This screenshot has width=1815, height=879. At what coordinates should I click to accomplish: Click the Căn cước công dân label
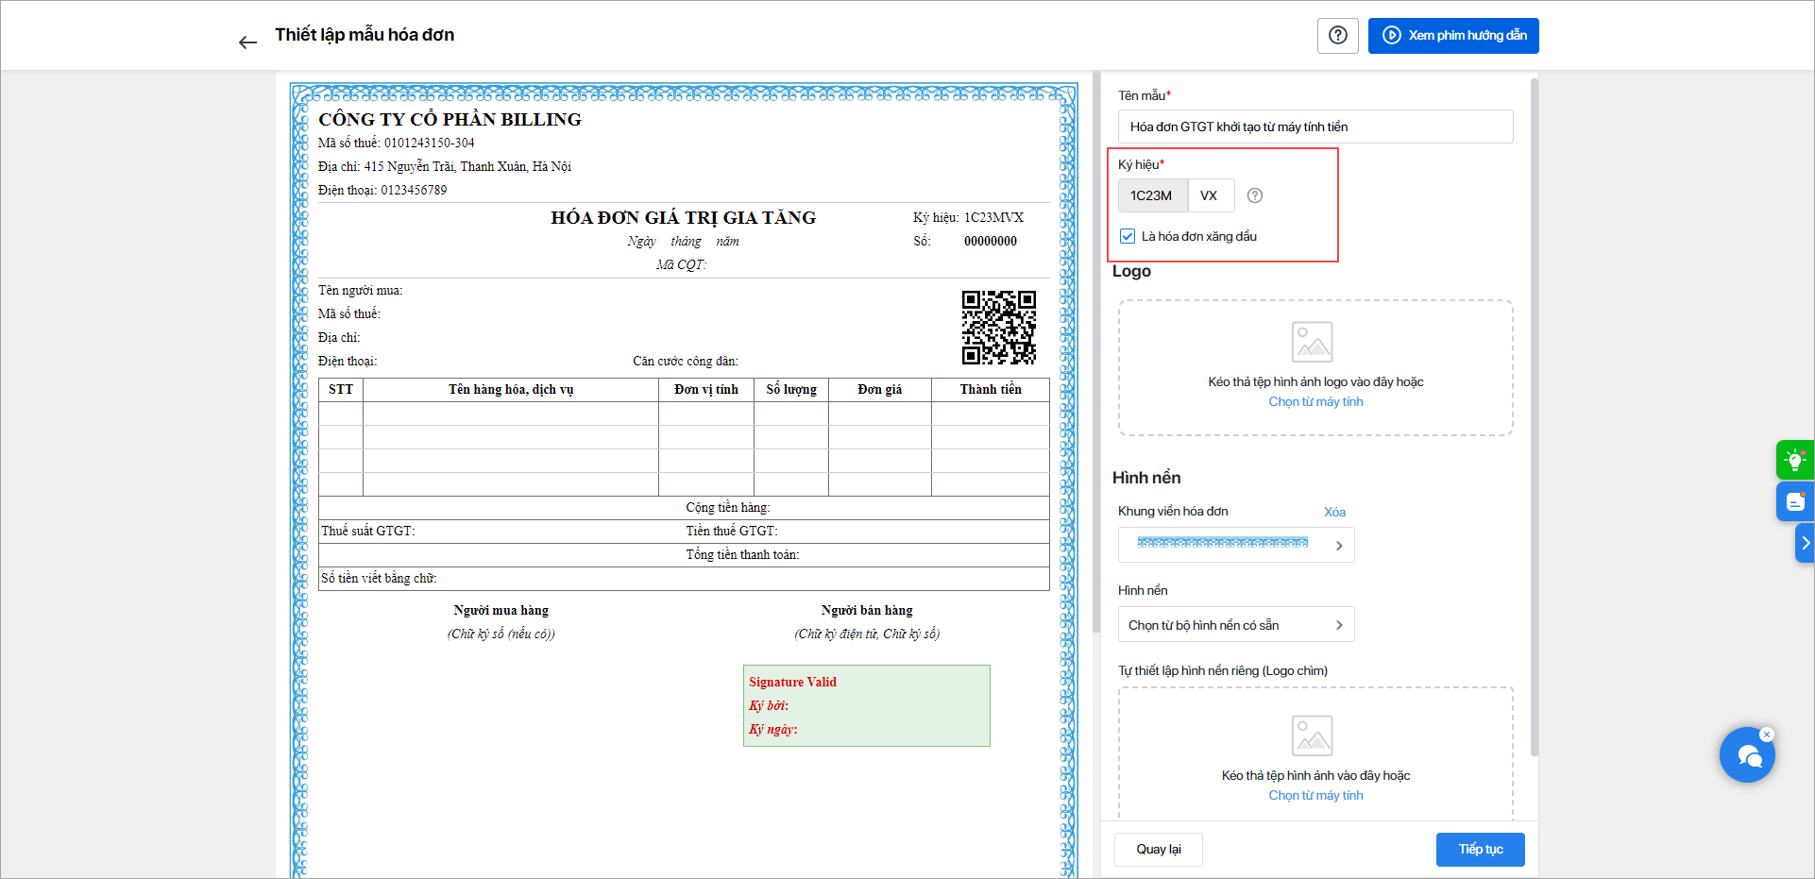pos(686,362)
